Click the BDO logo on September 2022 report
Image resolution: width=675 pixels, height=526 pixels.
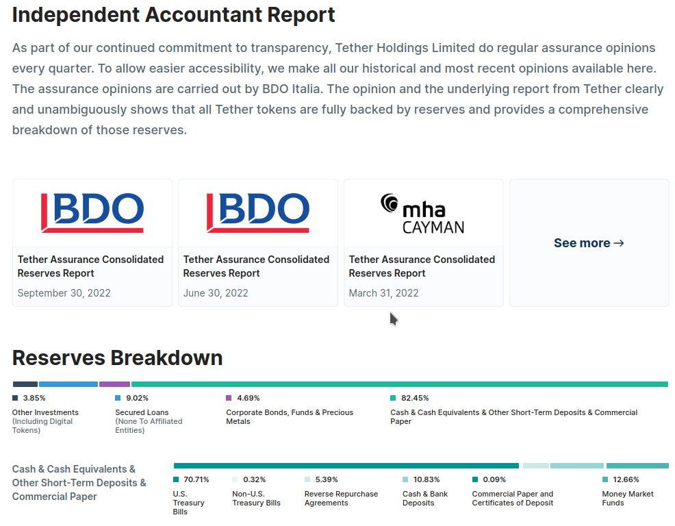coord(92,212)
